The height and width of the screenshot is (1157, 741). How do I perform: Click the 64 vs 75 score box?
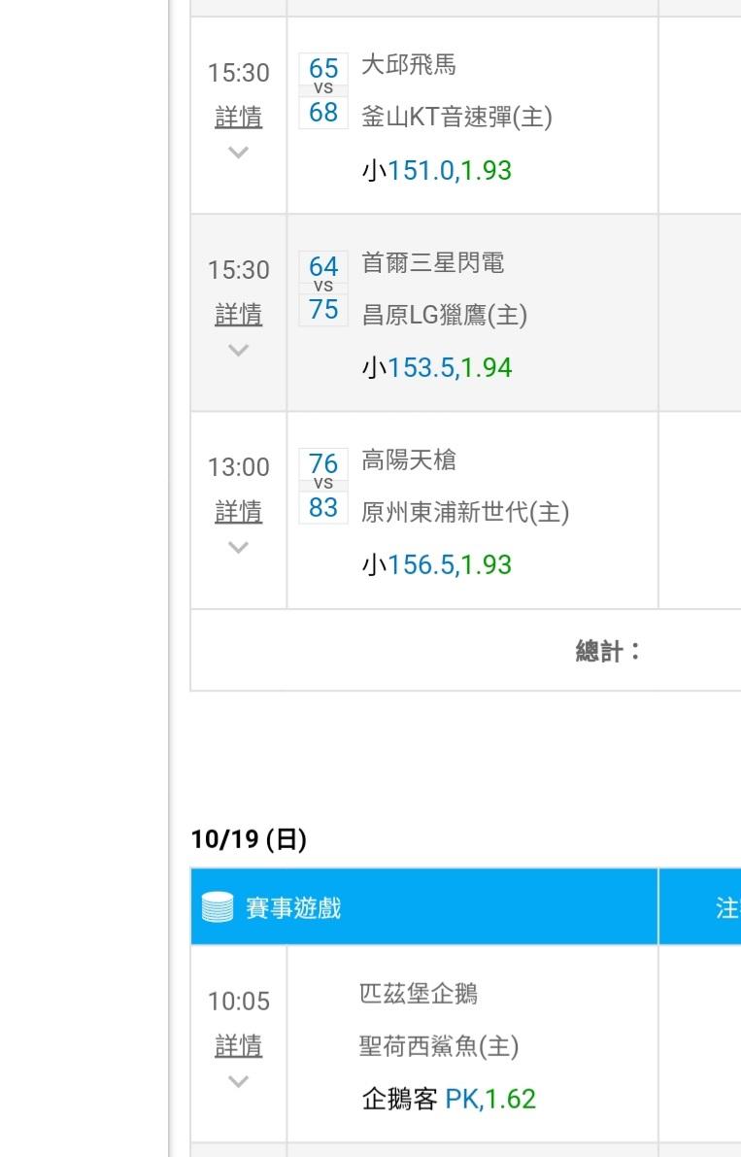pos(323,288)
